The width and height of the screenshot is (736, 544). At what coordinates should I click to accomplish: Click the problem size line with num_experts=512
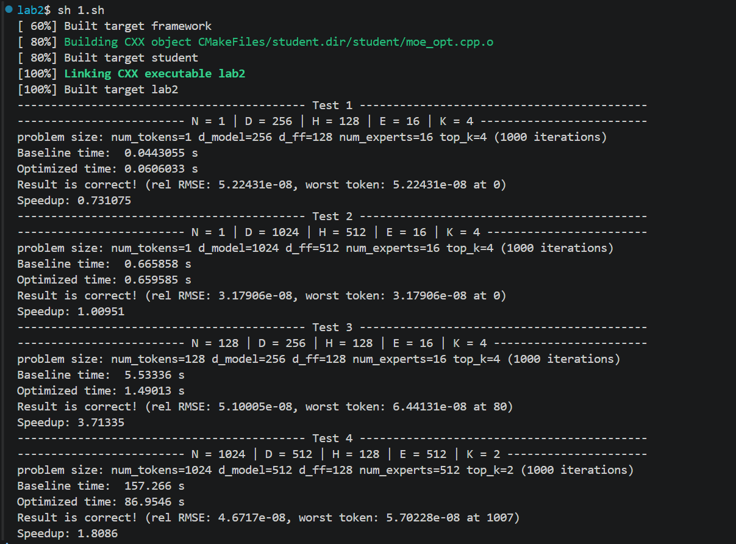click(325, 470)
